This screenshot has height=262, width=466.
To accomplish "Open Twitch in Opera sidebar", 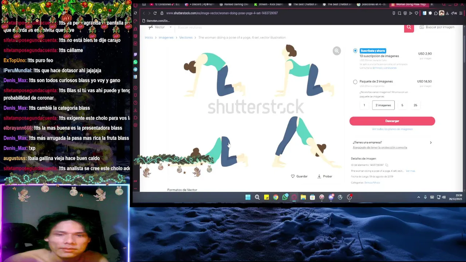I will point(135,55).
